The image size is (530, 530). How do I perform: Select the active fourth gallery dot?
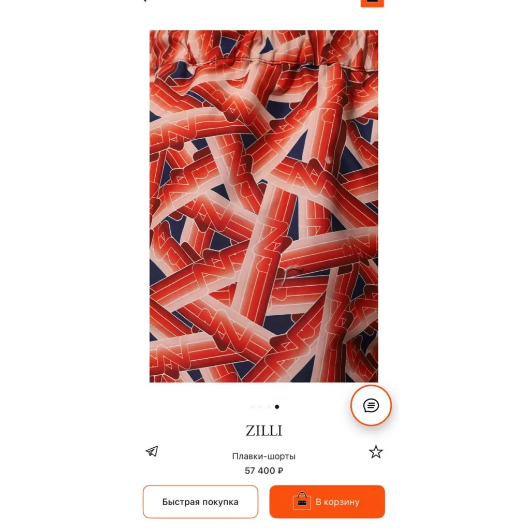coord(277,407)
